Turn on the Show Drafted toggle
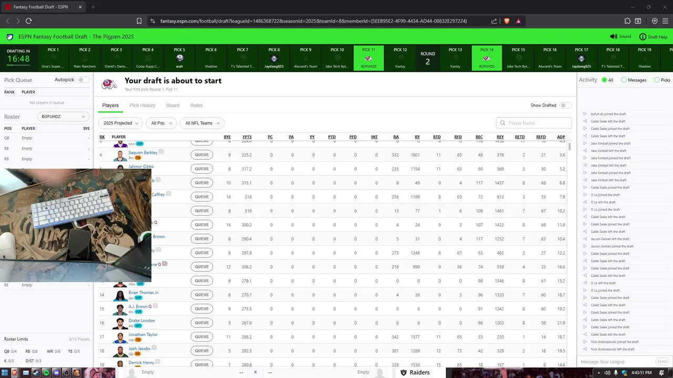 (565, 105)
